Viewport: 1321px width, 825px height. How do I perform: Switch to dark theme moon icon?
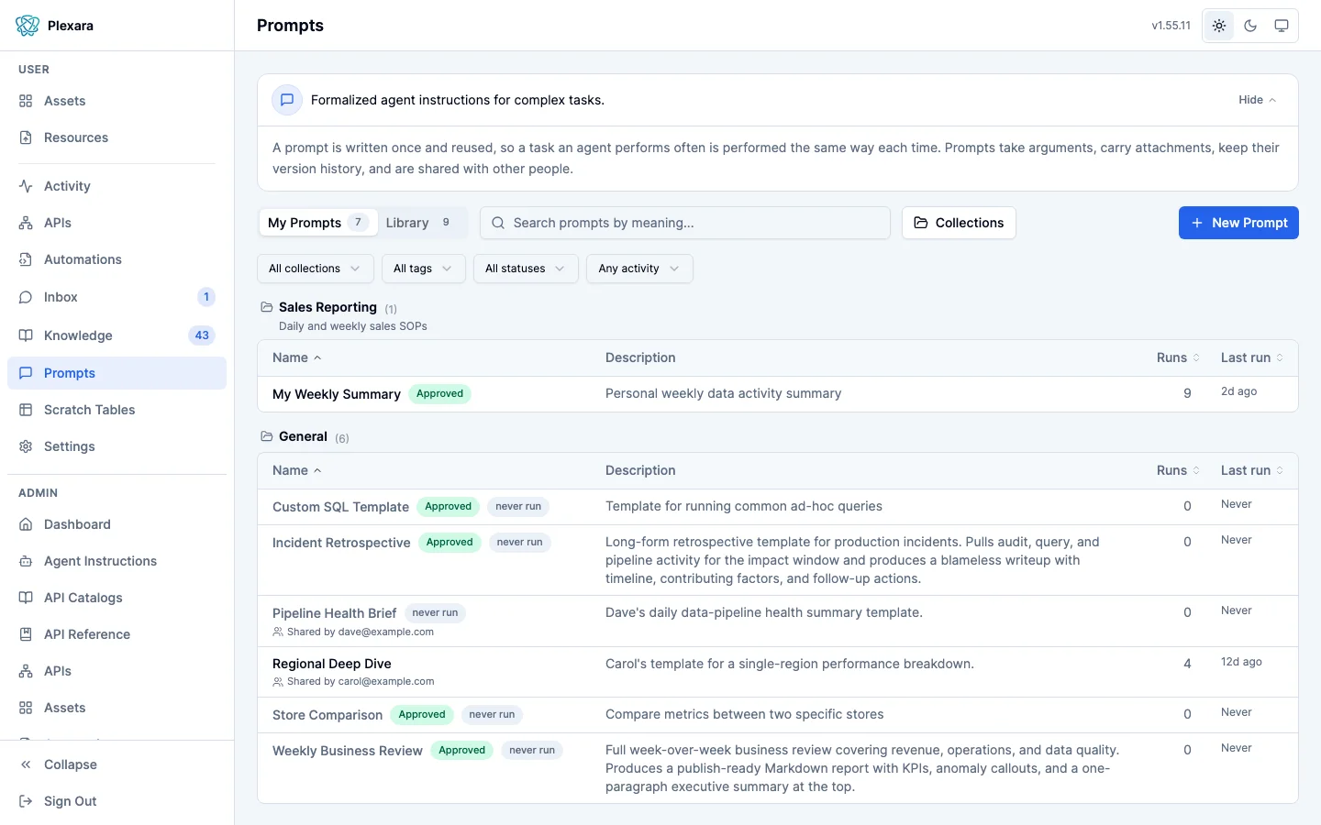click(1250, 26)
